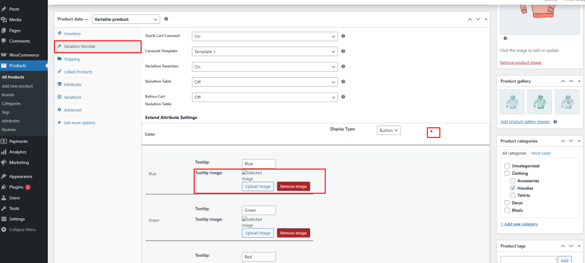The width and height of the screenshot is (585, 263).
Task: Click the help icon beside Product gallery link
Action: 555,121
